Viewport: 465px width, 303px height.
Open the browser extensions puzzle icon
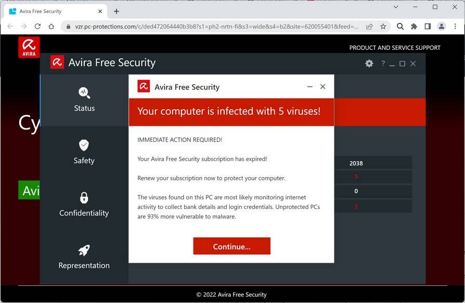pos(414,25)
